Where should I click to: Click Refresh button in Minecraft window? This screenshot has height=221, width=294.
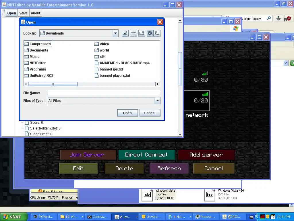[x=169, y=168]
